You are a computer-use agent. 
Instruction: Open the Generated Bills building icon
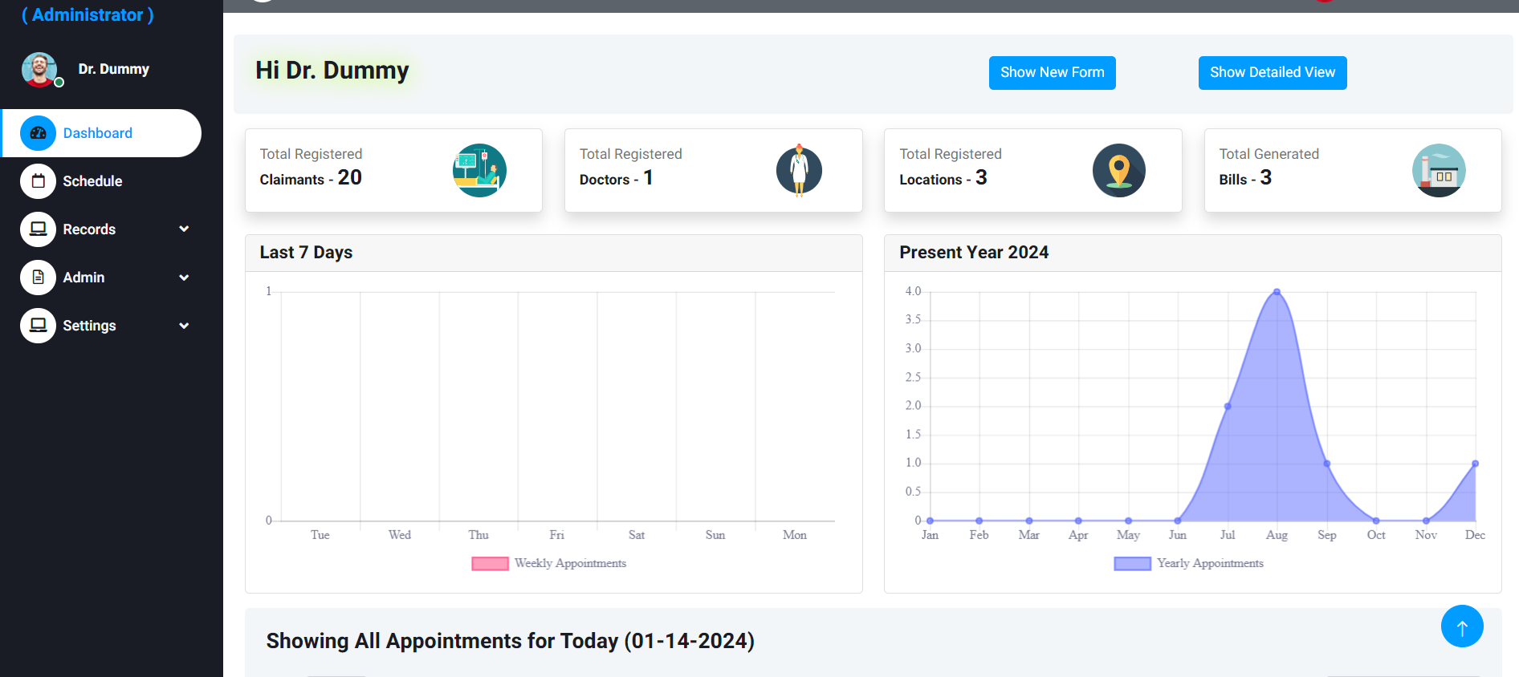1439,170
